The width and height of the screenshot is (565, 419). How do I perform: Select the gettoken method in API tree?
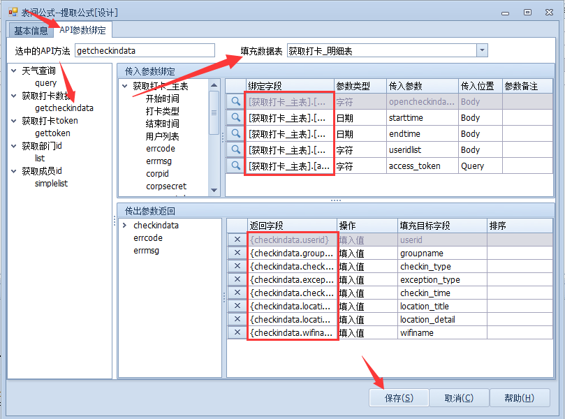coord(52,133)
